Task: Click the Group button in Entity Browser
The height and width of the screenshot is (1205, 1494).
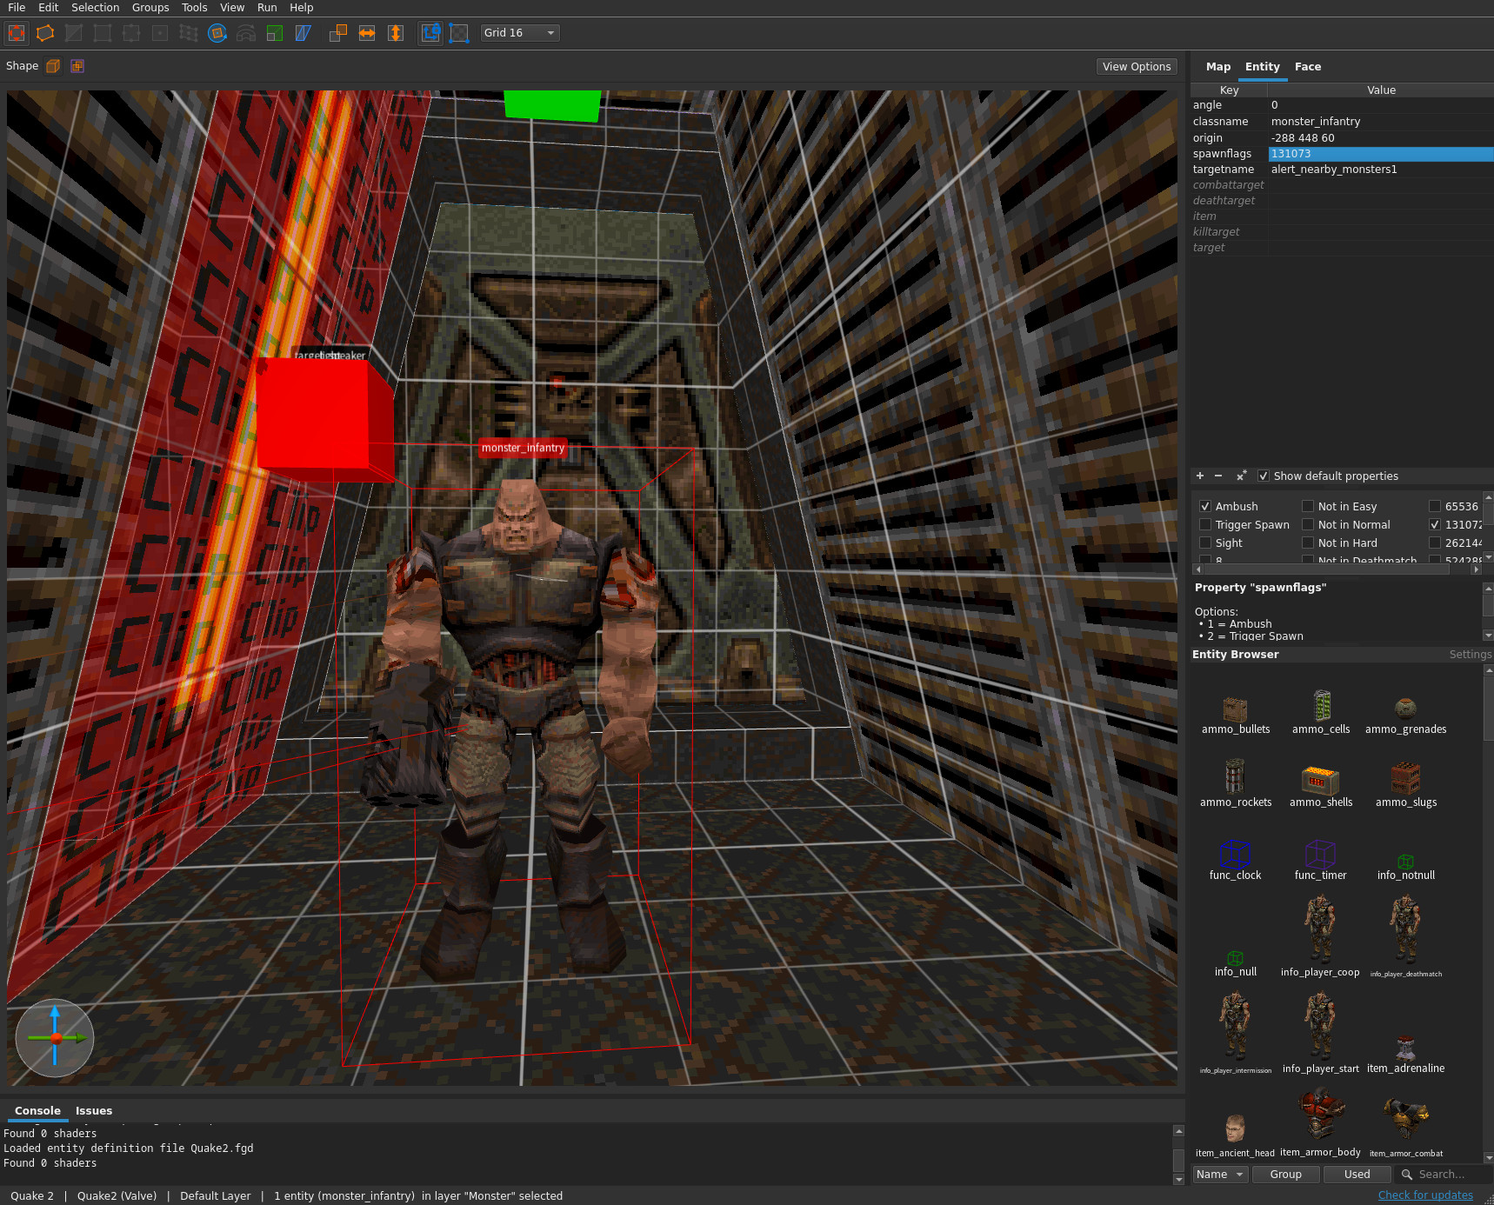Action: [1286, 1175]
